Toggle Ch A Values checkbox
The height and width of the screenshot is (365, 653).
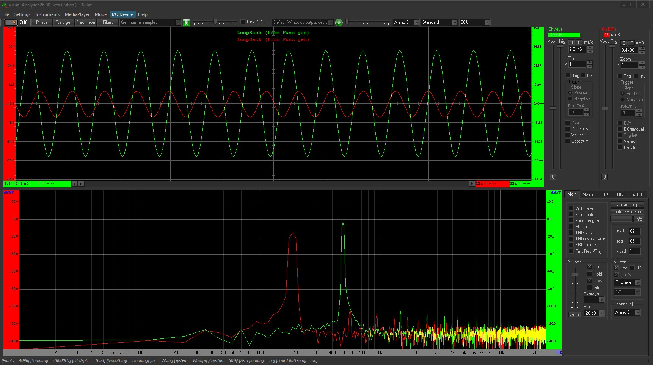(568, 135)
